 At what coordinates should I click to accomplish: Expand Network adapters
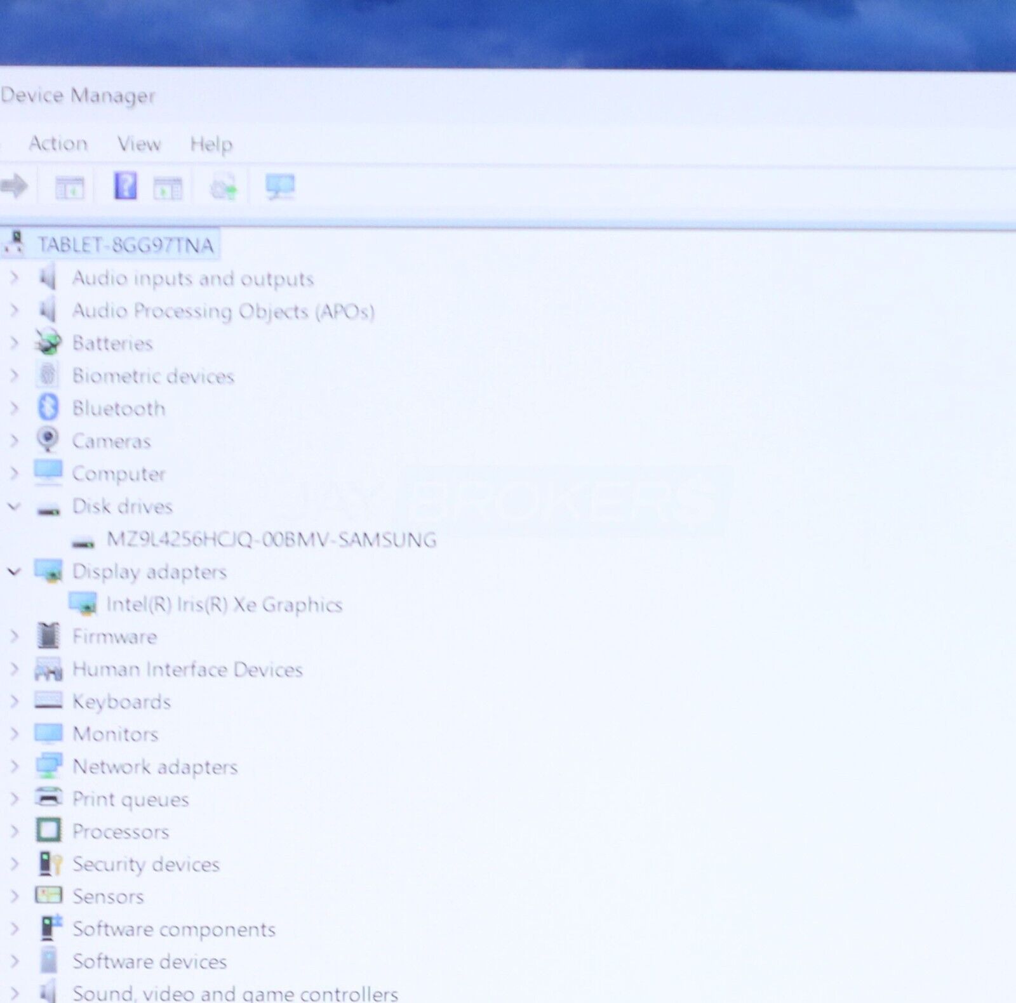[14, 766]
